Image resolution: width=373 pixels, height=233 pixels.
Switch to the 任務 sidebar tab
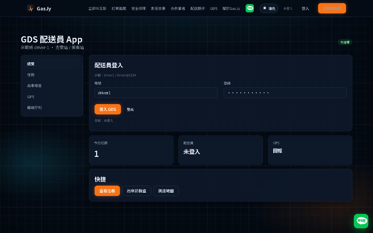point(52,75)
